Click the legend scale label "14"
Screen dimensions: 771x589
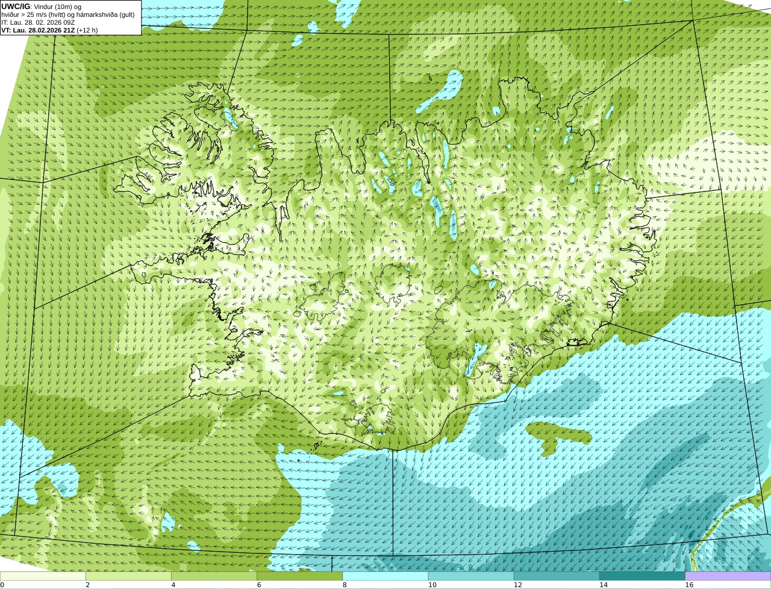603,585
